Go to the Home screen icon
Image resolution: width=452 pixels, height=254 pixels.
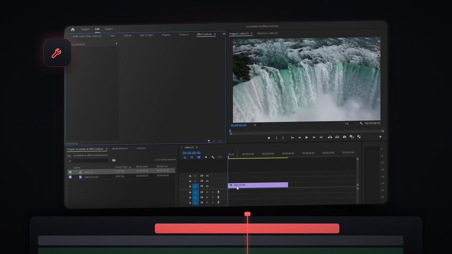[x=73, y=29]
